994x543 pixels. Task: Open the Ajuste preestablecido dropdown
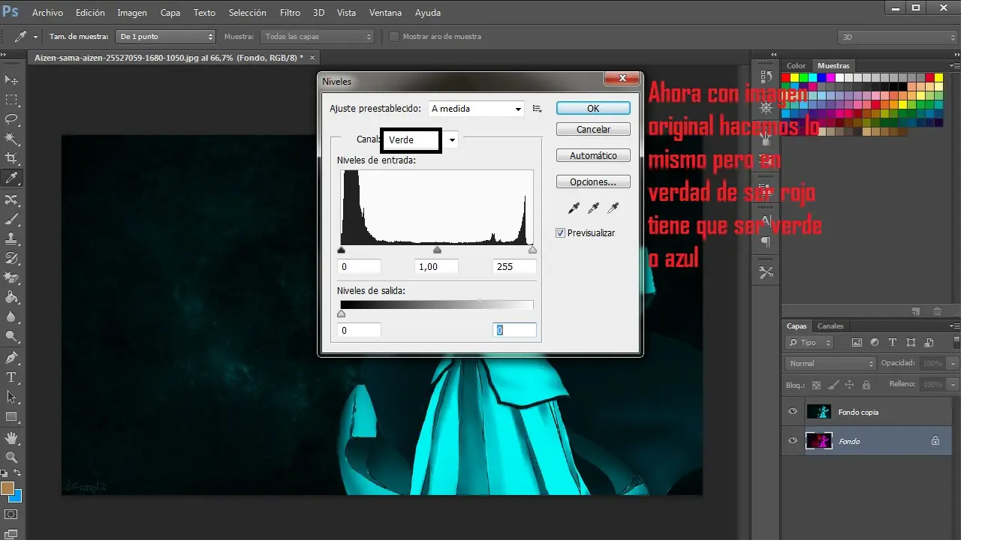[476, 109]
